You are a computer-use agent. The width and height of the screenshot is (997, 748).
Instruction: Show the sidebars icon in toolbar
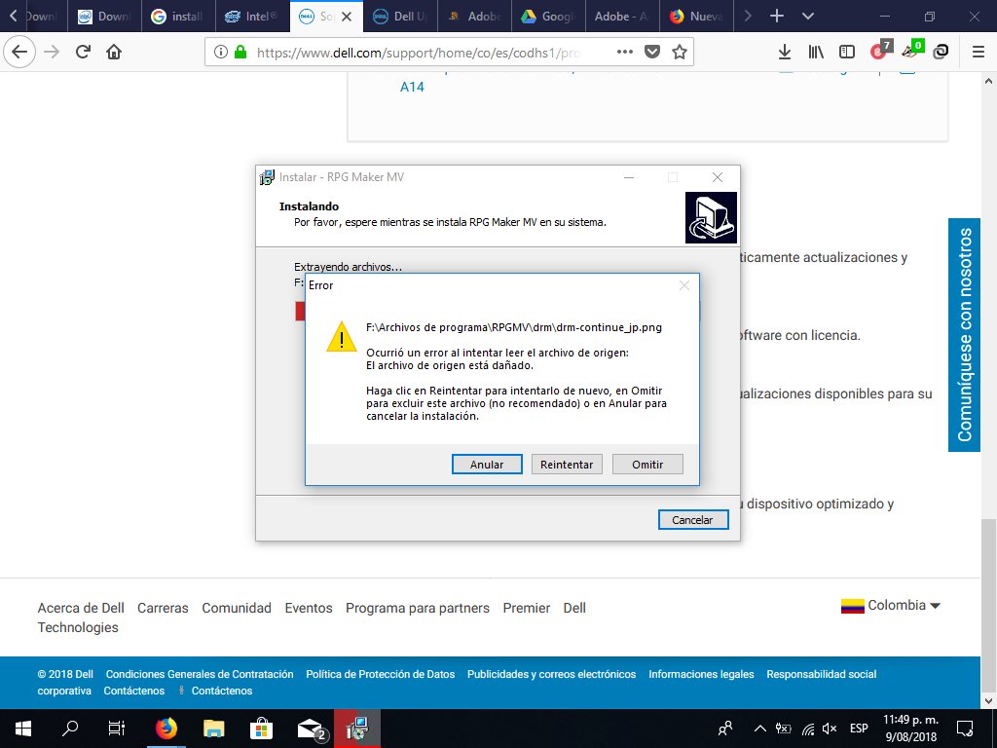(847, 53)
